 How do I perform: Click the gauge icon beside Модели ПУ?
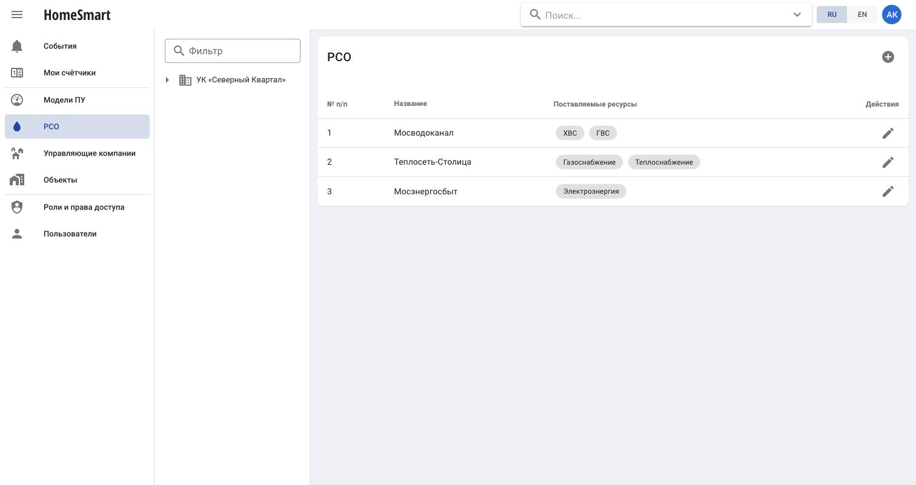pos(17,100)
